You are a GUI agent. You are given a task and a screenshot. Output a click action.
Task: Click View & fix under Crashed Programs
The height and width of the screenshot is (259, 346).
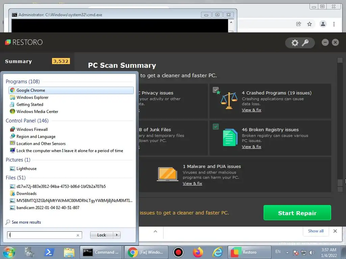point(251,110)
